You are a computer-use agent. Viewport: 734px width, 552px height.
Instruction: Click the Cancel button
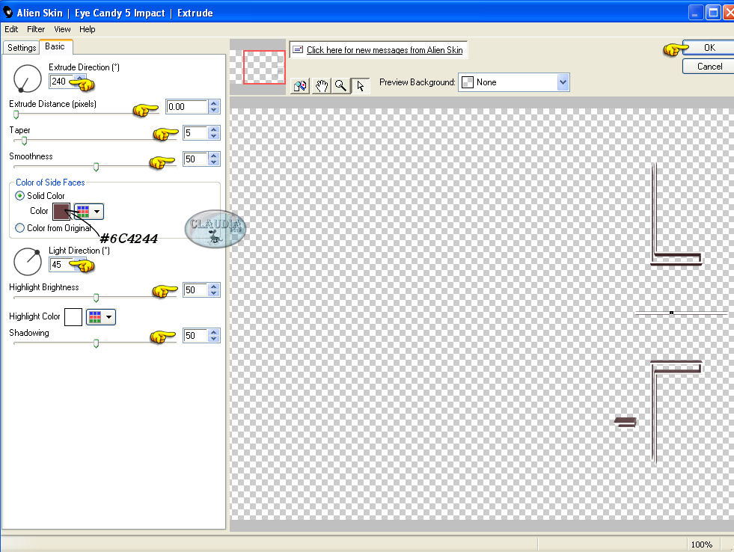pyautogui.click(x=709, y=67)
